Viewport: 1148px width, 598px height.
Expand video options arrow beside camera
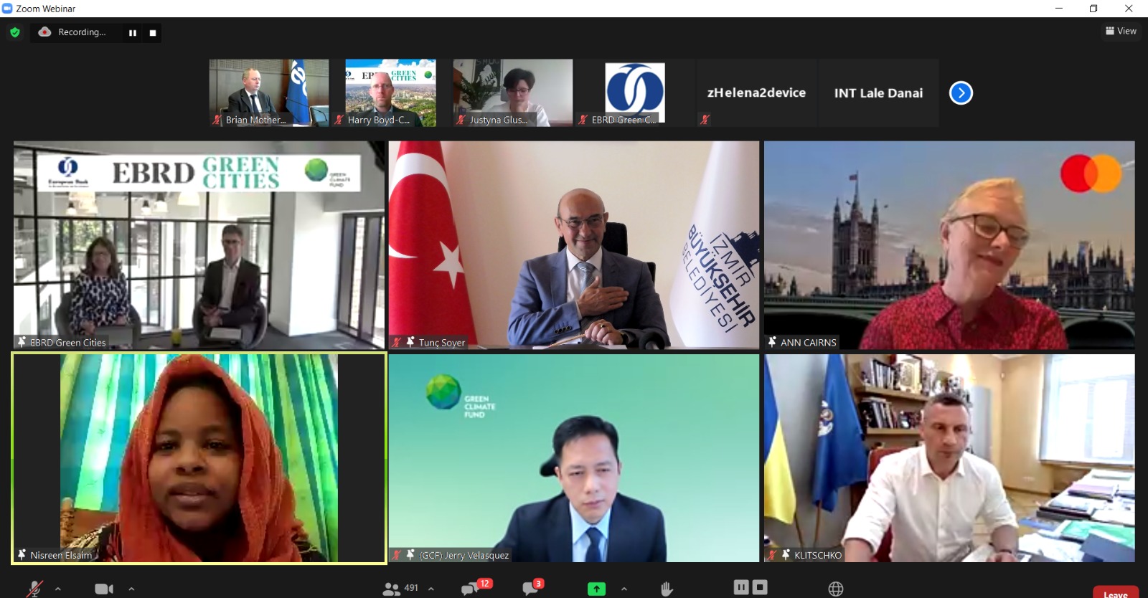(x=131, y=589)
